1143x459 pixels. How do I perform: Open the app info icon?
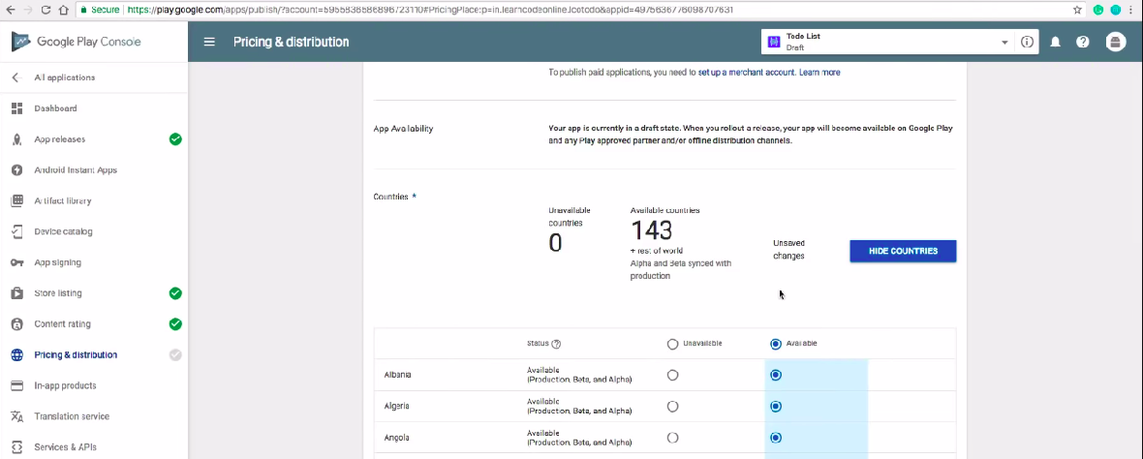1027,43
